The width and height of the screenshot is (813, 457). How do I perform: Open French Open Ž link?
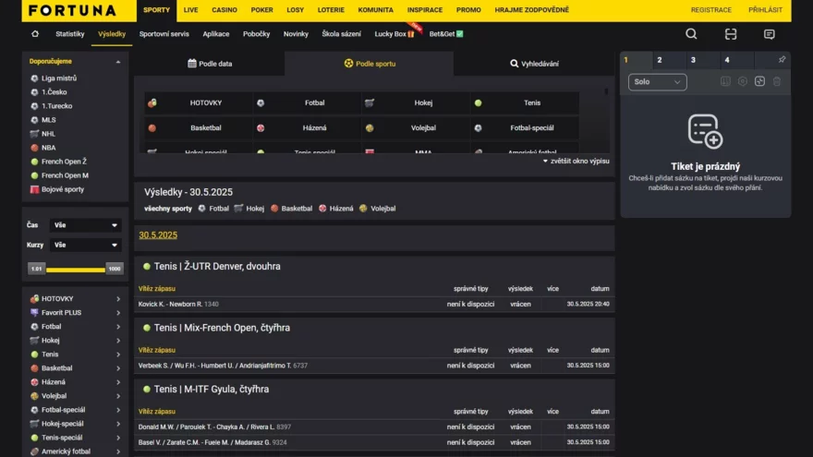[64, 162]
